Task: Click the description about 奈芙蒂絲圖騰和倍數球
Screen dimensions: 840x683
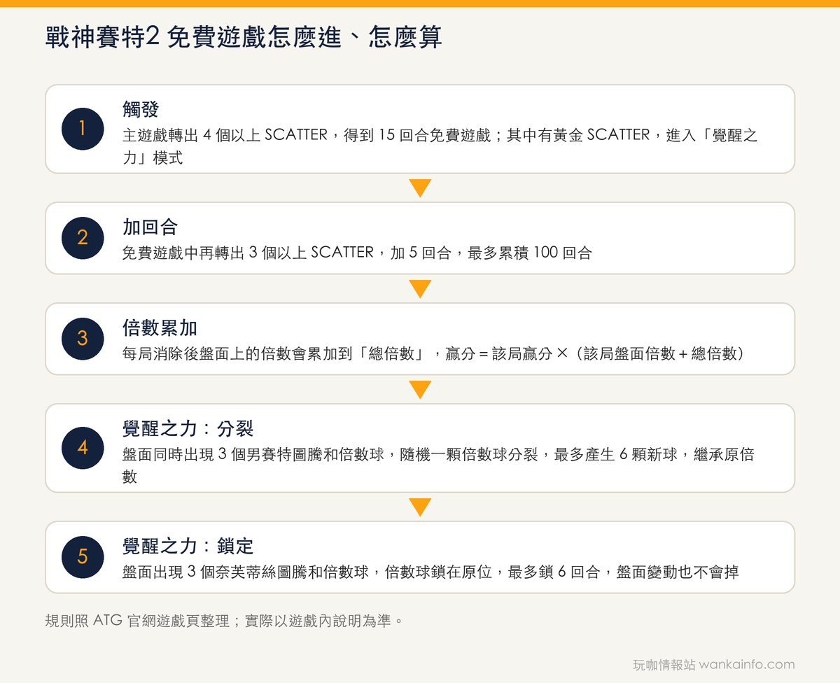Action: coord(430,572)
